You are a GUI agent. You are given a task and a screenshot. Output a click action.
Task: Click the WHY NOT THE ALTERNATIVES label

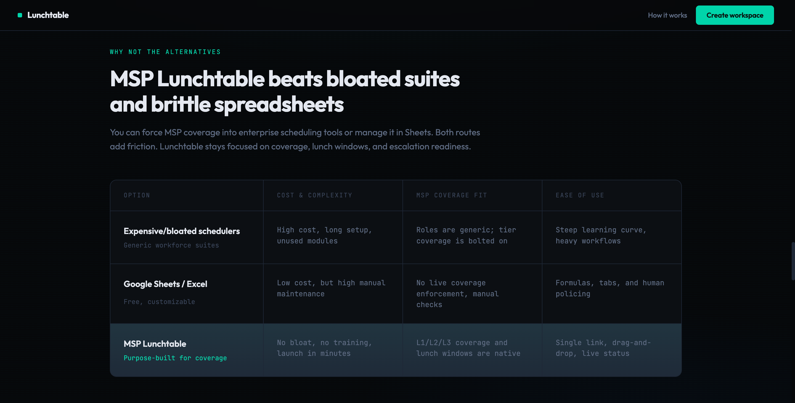(x=165, y=52)
